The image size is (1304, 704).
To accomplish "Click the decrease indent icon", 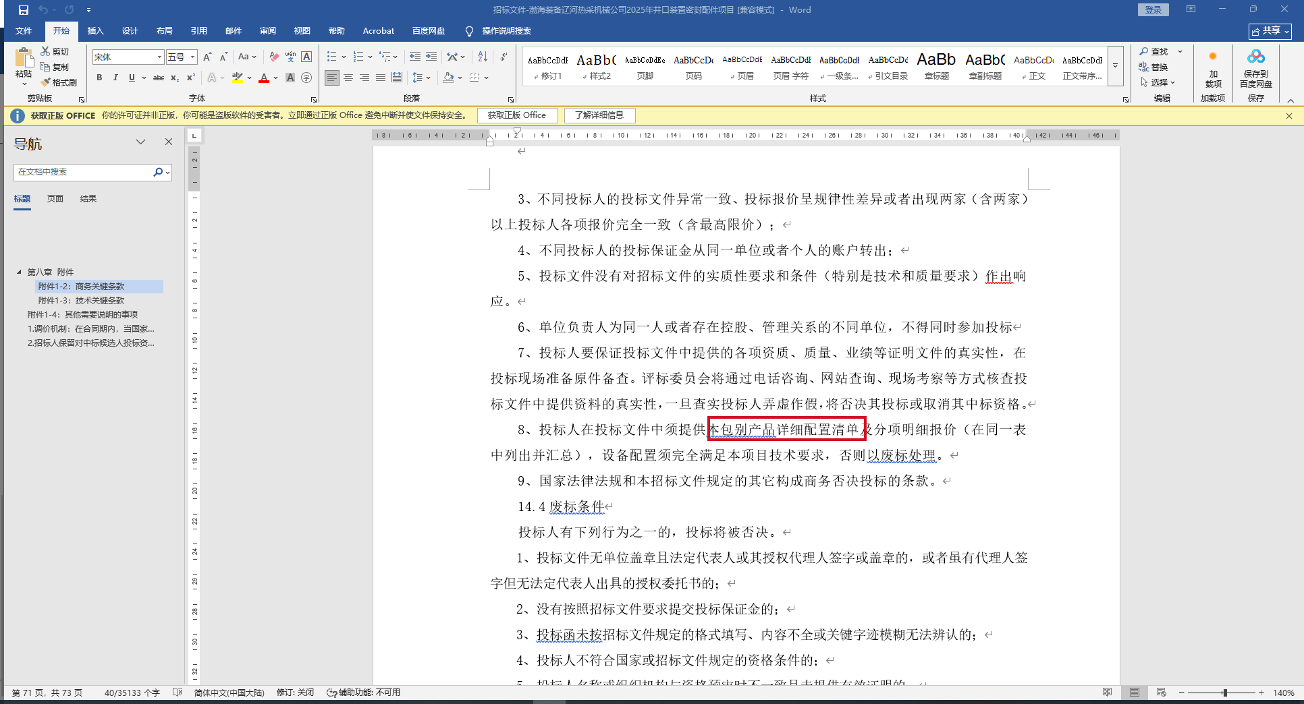I will point(414,57).
